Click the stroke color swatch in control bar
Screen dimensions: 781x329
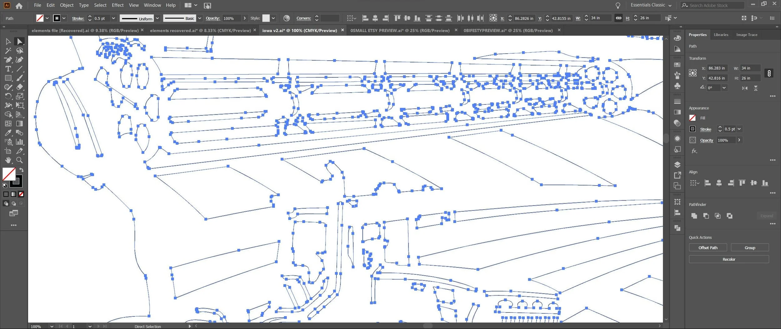click(57, 18)
